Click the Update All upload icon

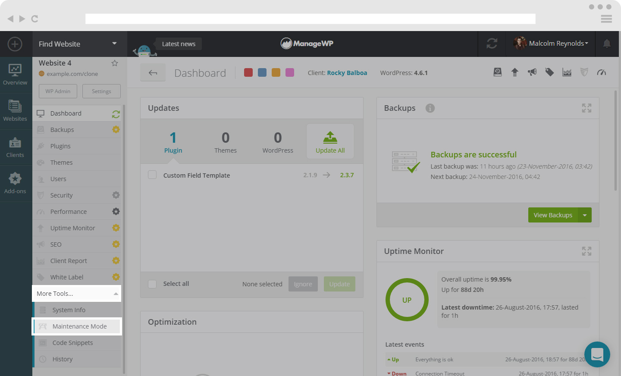[x=330, y=138]
